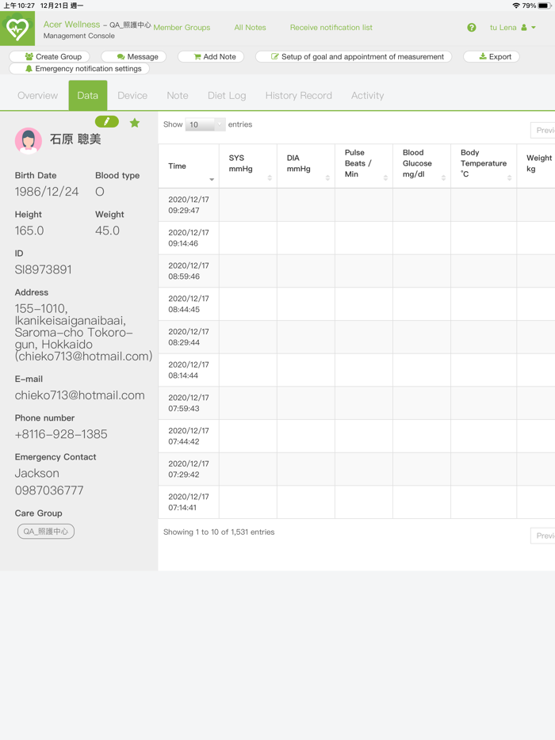Click the Acer Wellness heart logo
The height and width of the screenshot is (740, 555).
(17, 29)
